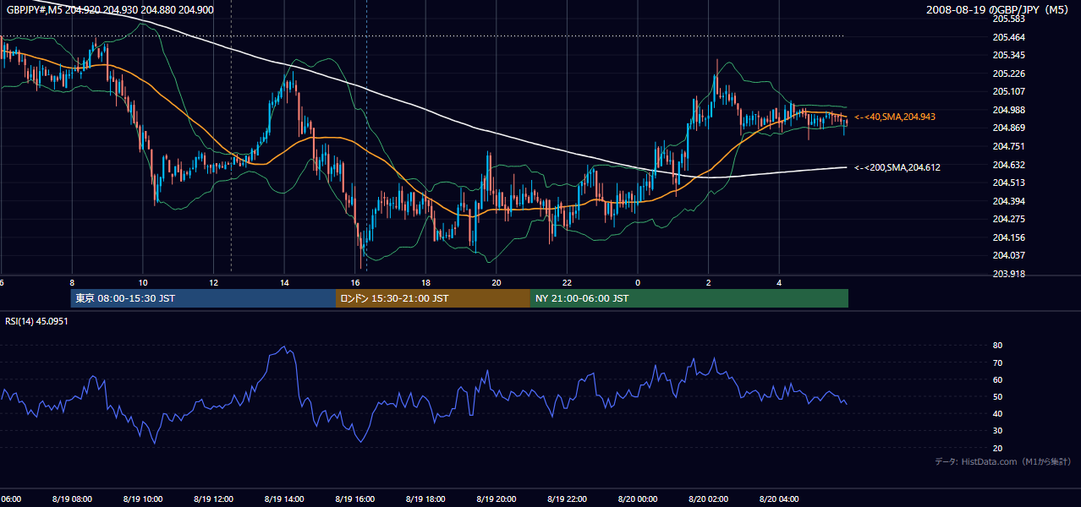Click the bottom date label 8/19 10:00
Screen dimensions: 1081x507
point(143,499)
